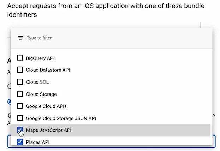This screenshot has width=220, height=151.
Task: Tick the Cloud SQL checkbox
Action: click(20, 82)
